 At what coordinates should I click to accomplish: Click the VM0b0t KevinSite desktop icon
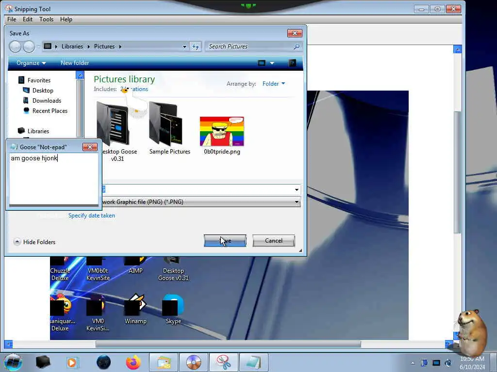[98, 269]
